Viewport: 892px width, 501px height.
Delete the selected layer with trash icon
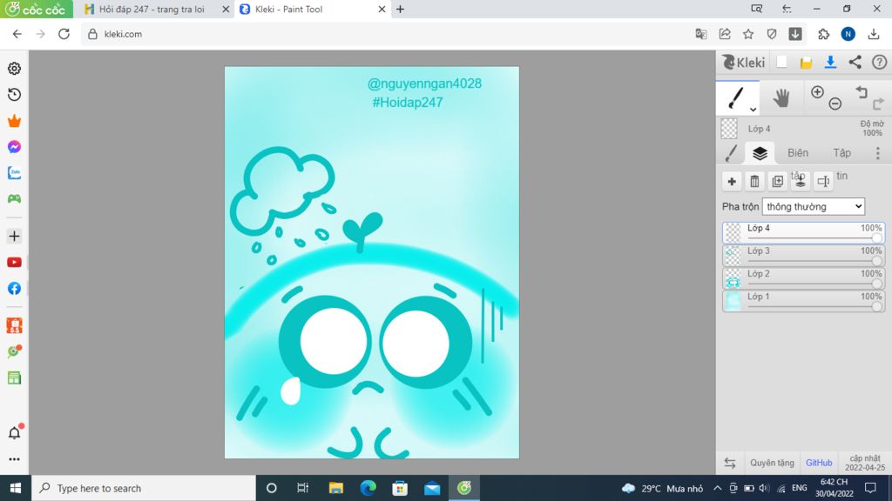pyautogui.click(x=754, y=181)
